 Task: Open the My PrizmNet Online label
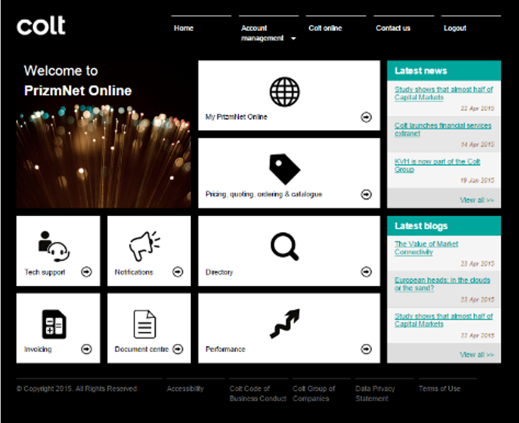click(236, 117)
